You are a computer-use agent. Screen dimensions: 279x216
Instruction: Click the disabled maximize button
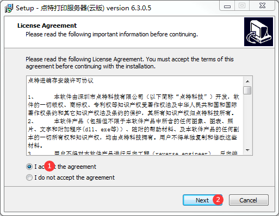point(242,6)
